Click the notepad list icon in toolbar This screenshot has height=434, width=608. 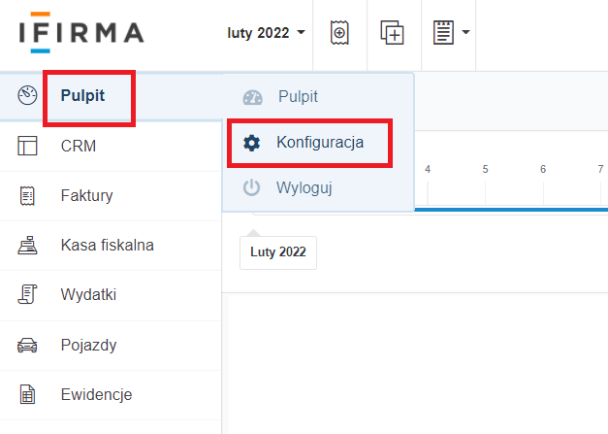coord(443,33)
